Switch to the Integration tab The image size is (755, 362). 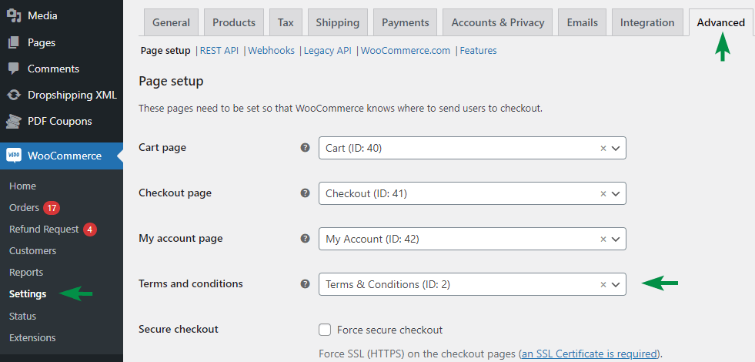pos(647,22)
